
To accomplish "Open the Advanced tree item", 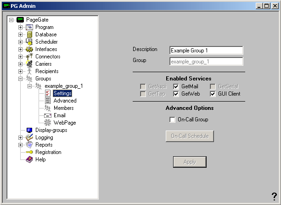I will pos(65,101).
